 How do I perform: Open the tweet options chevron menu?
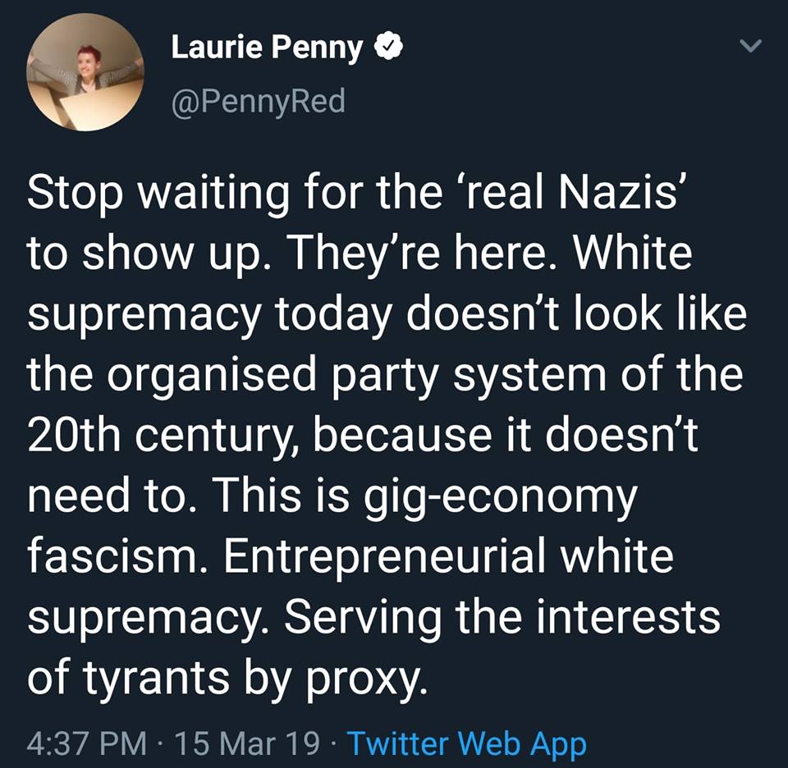[752, 46]
